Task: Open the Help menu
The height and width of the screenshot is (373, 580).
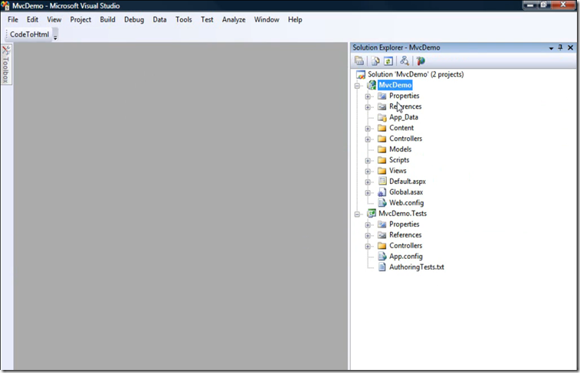Action: 295,20
